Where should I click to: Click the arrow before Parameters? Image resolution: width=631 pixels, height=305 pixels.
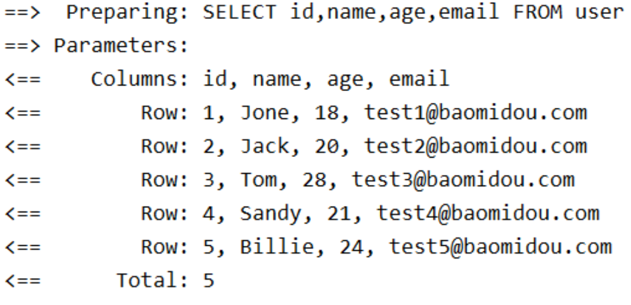[x=22, y=46]
